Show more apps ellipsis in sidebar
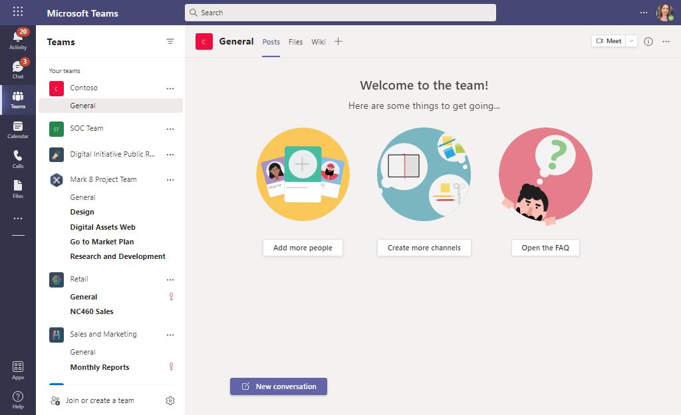Viewport: 681px width, 415px height. click(x=18, y=218)
